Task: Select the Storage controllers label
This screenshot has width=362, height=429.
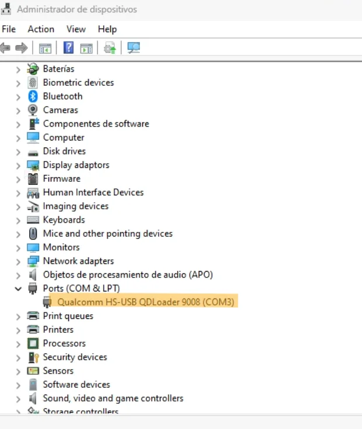Action: pyautogui.click(x=80, y=411)
